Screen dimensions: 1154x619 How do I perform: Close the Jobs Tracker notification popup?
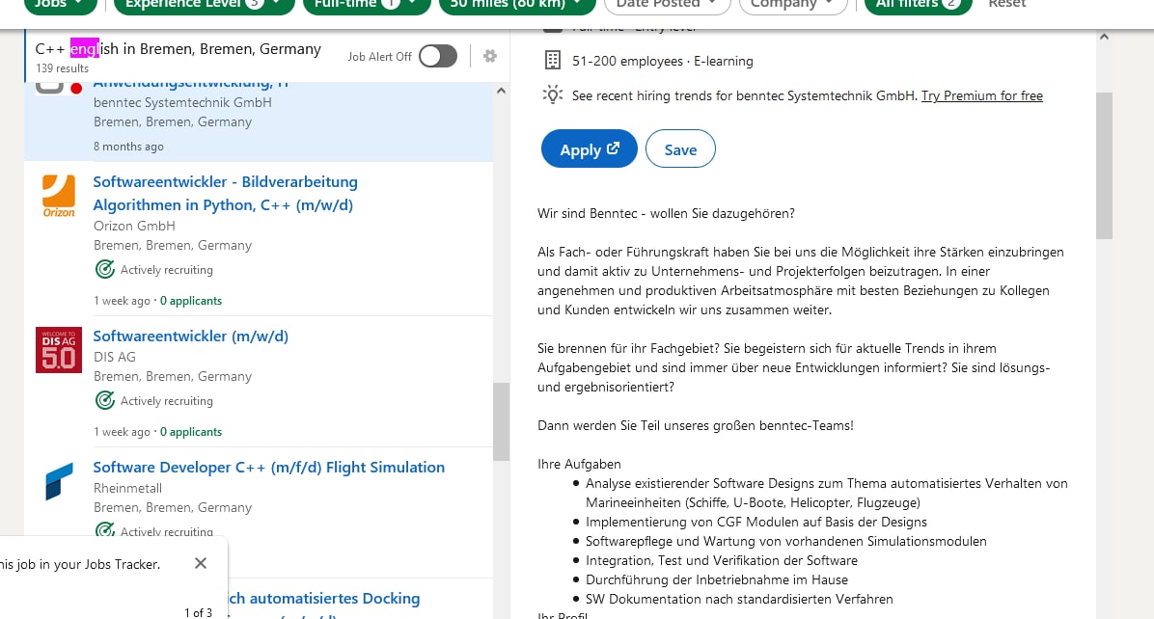tap(200, 563)
